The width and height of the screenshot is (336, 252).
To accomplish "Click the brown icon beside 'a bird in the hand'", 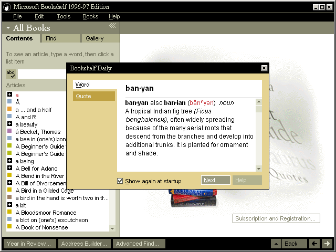I will 9,197.
